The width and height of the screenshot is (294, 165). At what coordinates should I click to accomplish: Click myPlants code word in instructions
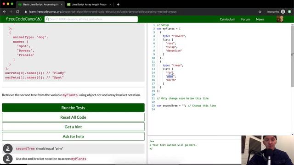70,95
